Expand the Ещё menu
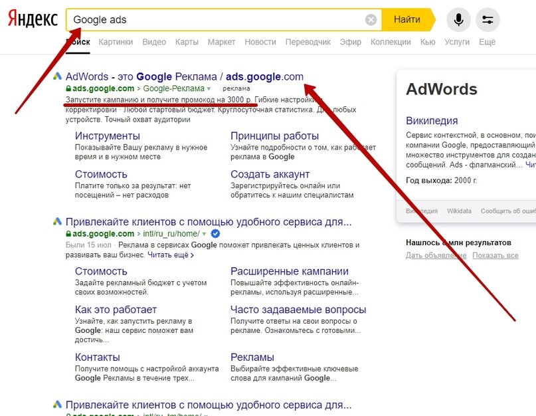Viewport: 536px width, 416px height. pyautogui.click(x=487, y=42)
